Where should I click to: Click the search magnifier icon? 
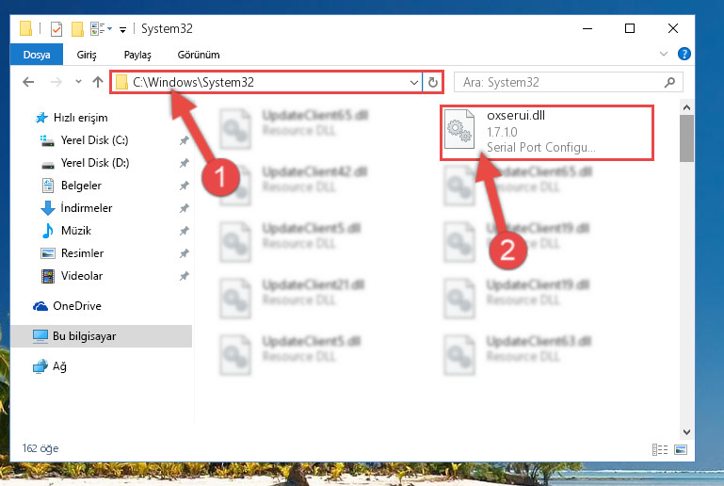(669, 82)
